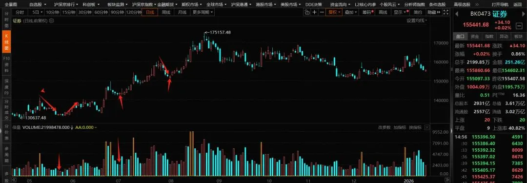The height and width of the screenshot is (183, 527).
Task: Switch to 15分钟 period
Action: tap(69, 12)
